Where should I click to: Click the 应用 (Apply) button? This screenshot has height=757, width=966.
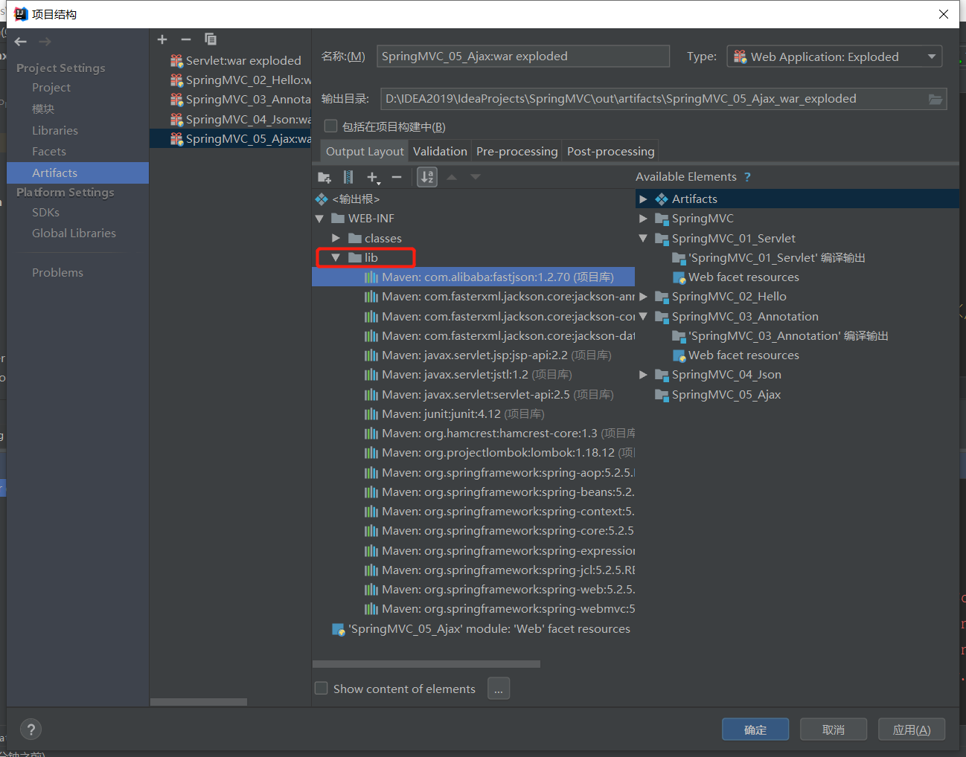(911, 729)
